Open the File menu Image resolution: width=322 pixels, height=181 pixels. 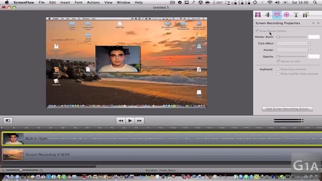[x=41, y=3]
